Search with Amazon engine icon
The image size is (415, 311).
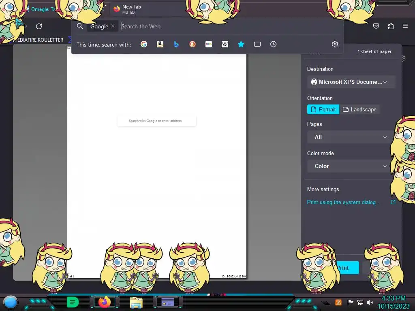coord(160,44)
